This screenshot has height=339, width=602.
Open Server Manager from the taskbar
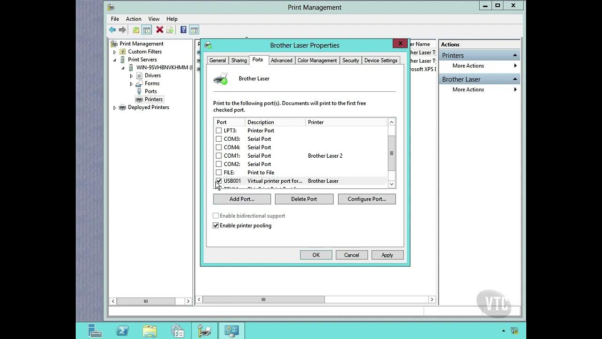pos(95,331)
